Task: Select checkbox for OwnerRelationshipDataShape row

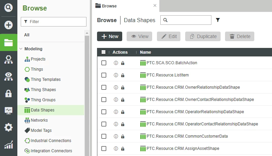Action: pos(104,87)
